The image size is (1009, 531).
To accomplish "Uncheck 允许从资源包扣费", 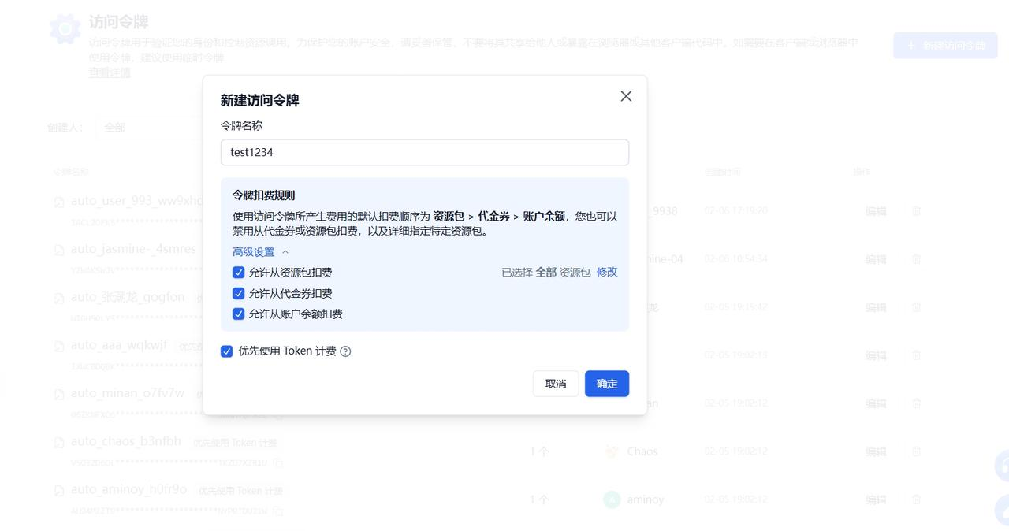I will pos(238,273).
